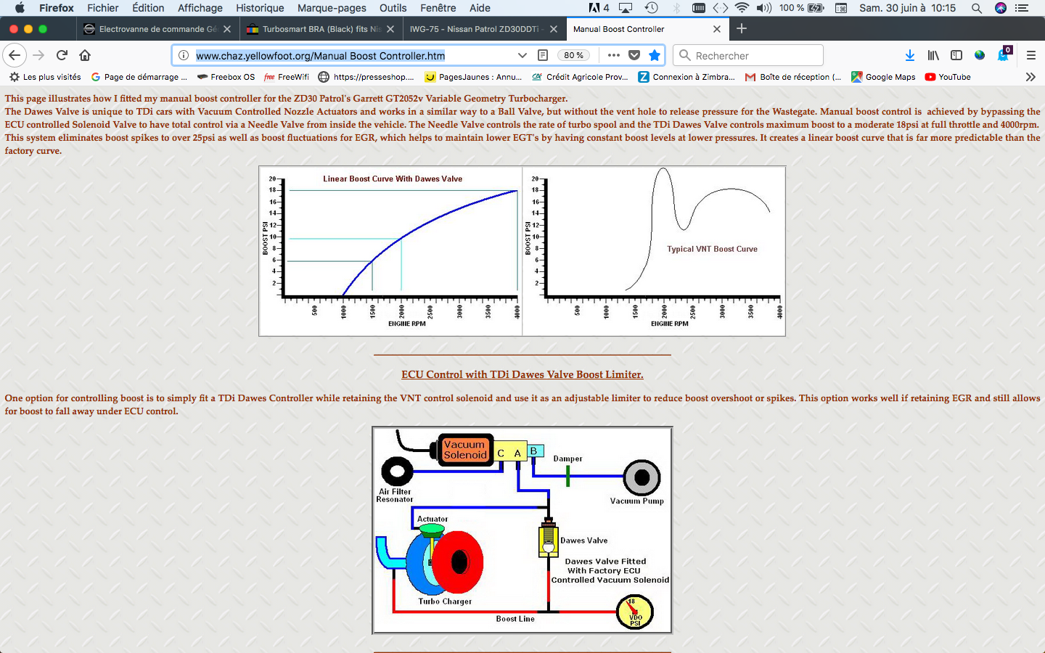Expand the address bar history dropdown

(x=522, y=55)
